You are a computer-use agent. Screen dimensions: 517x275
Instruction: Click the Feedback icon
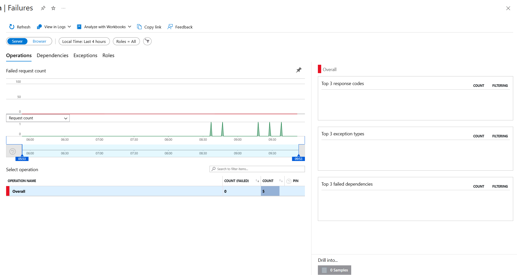[x=170, y=27]
